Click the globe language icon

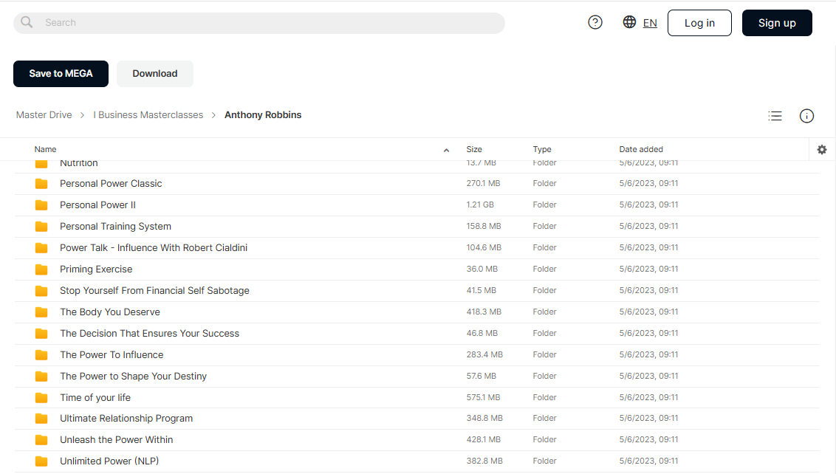pos(629,22)
